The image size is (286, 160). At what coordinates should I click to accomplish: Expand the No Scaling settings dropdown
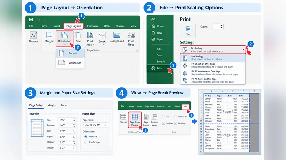[x=213, y=50]
